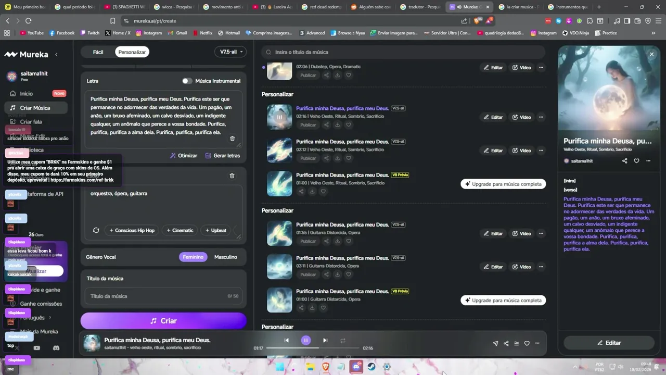Open Brave browser from the taskbar
Viewport: 666px width, 375px height.
(325, 367)
